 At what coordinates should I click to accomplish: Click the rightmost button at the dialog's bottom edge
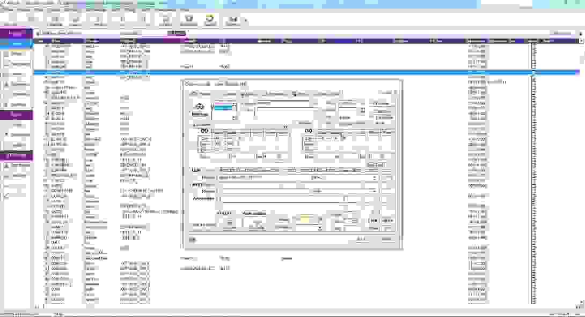point(386,239)
